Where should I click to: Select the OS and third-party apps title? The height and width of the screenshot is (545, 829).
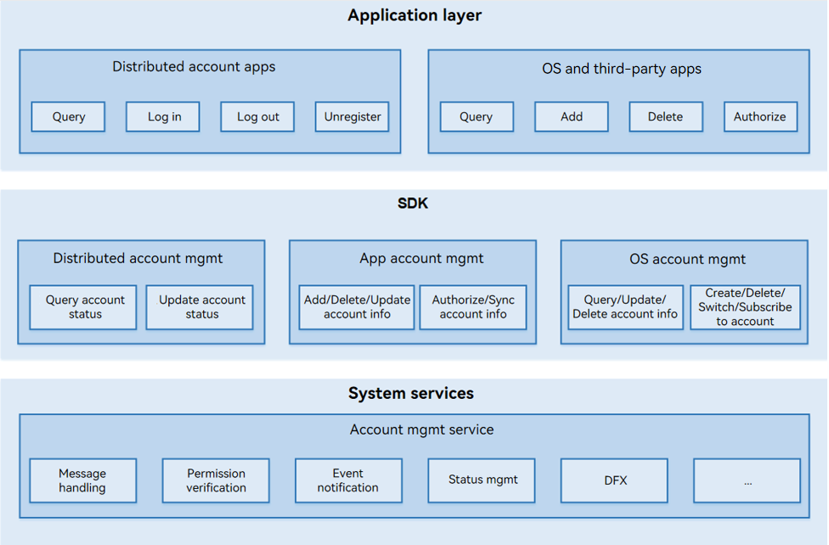click(622, 70)
